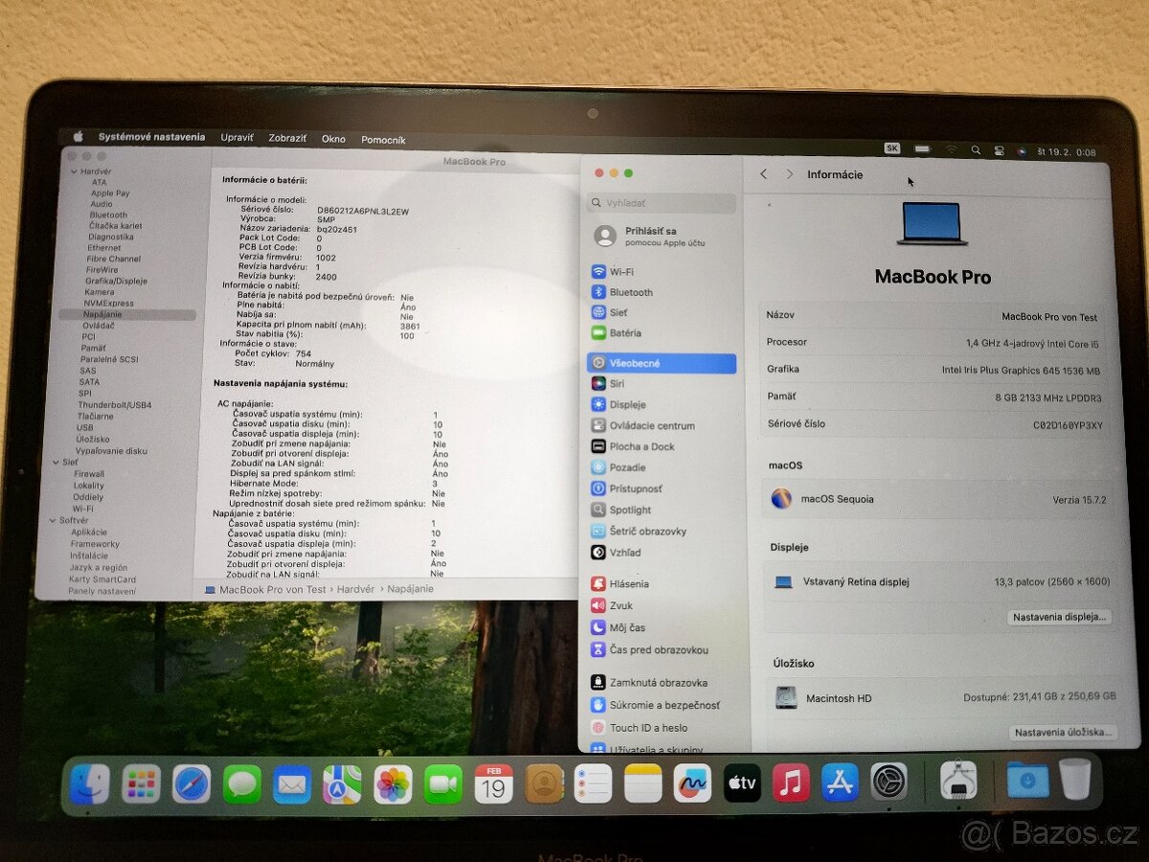1149x862 pixels.
Task: Launch Safari from the Dock
Action: pos(191,783)
